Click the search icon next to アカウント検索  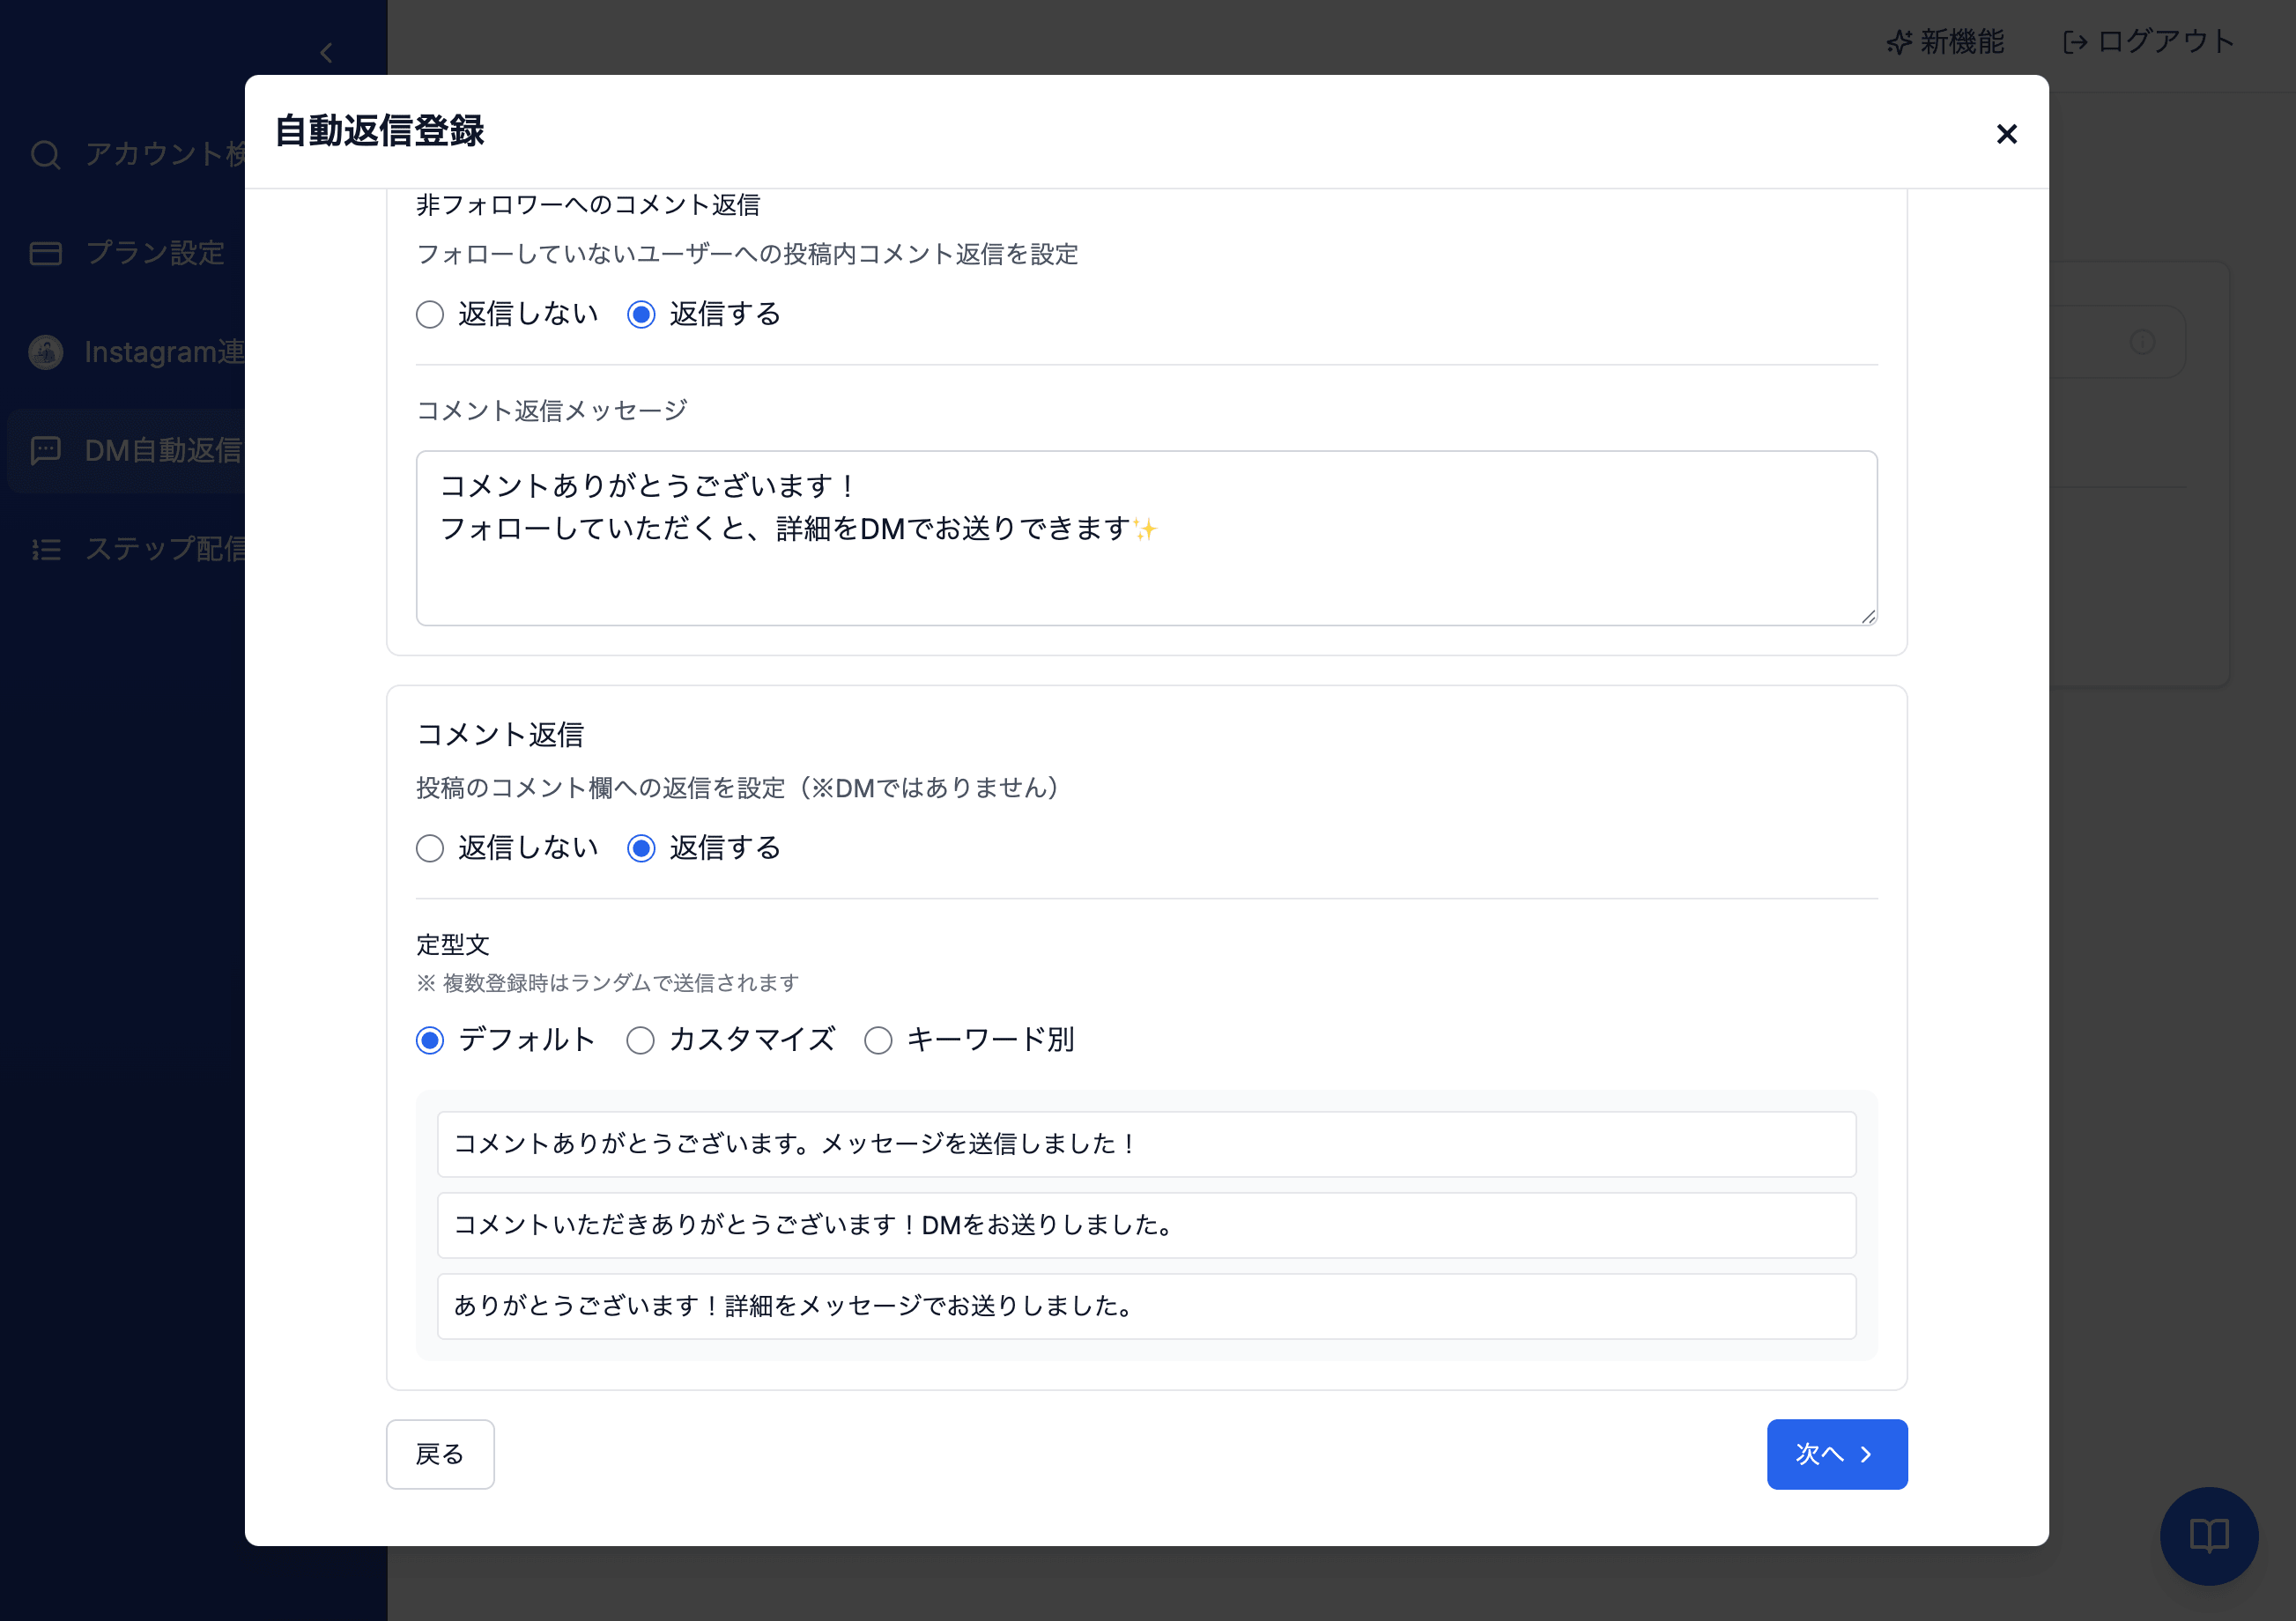click(45, 154)
